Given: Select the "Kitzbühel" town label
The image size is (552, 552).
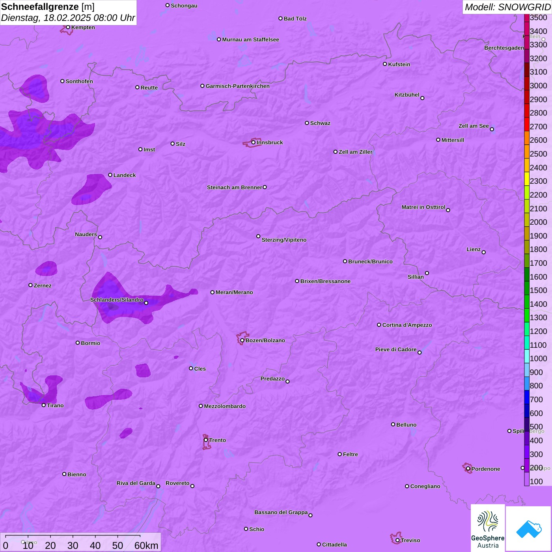Looking at the screenshot, I should (407, 95).
